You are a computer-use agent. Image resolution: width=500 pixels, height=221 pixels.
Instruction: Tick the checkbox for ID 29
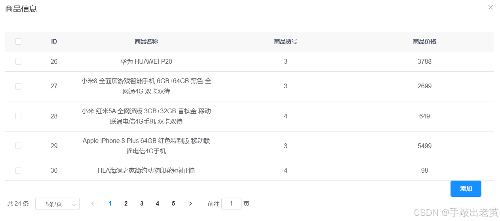pos(18,146)
